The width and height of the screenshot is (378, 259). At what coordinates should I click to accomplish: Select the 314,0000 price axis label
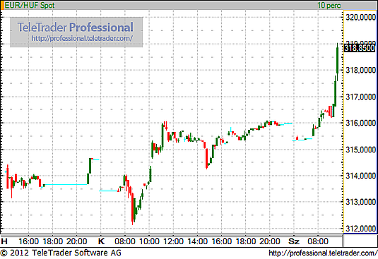point(360,176)
